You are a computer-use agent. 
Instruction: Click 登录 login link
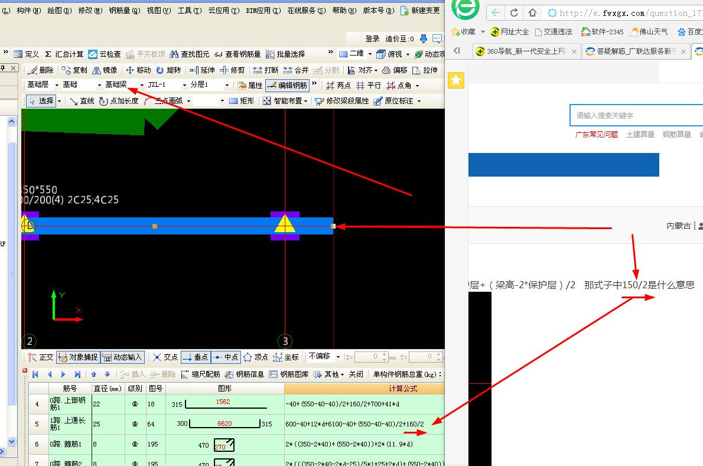(372, 39)
